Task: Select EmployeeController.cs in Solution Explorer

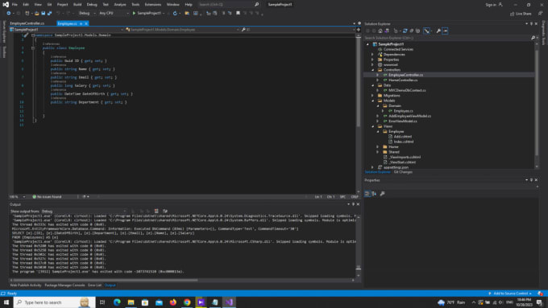Action: pyautogui.click(x=405, y=75)
